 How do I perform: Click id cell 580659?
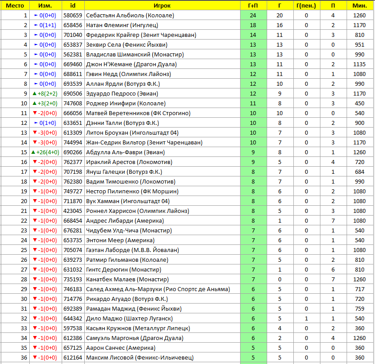[73, 15]
